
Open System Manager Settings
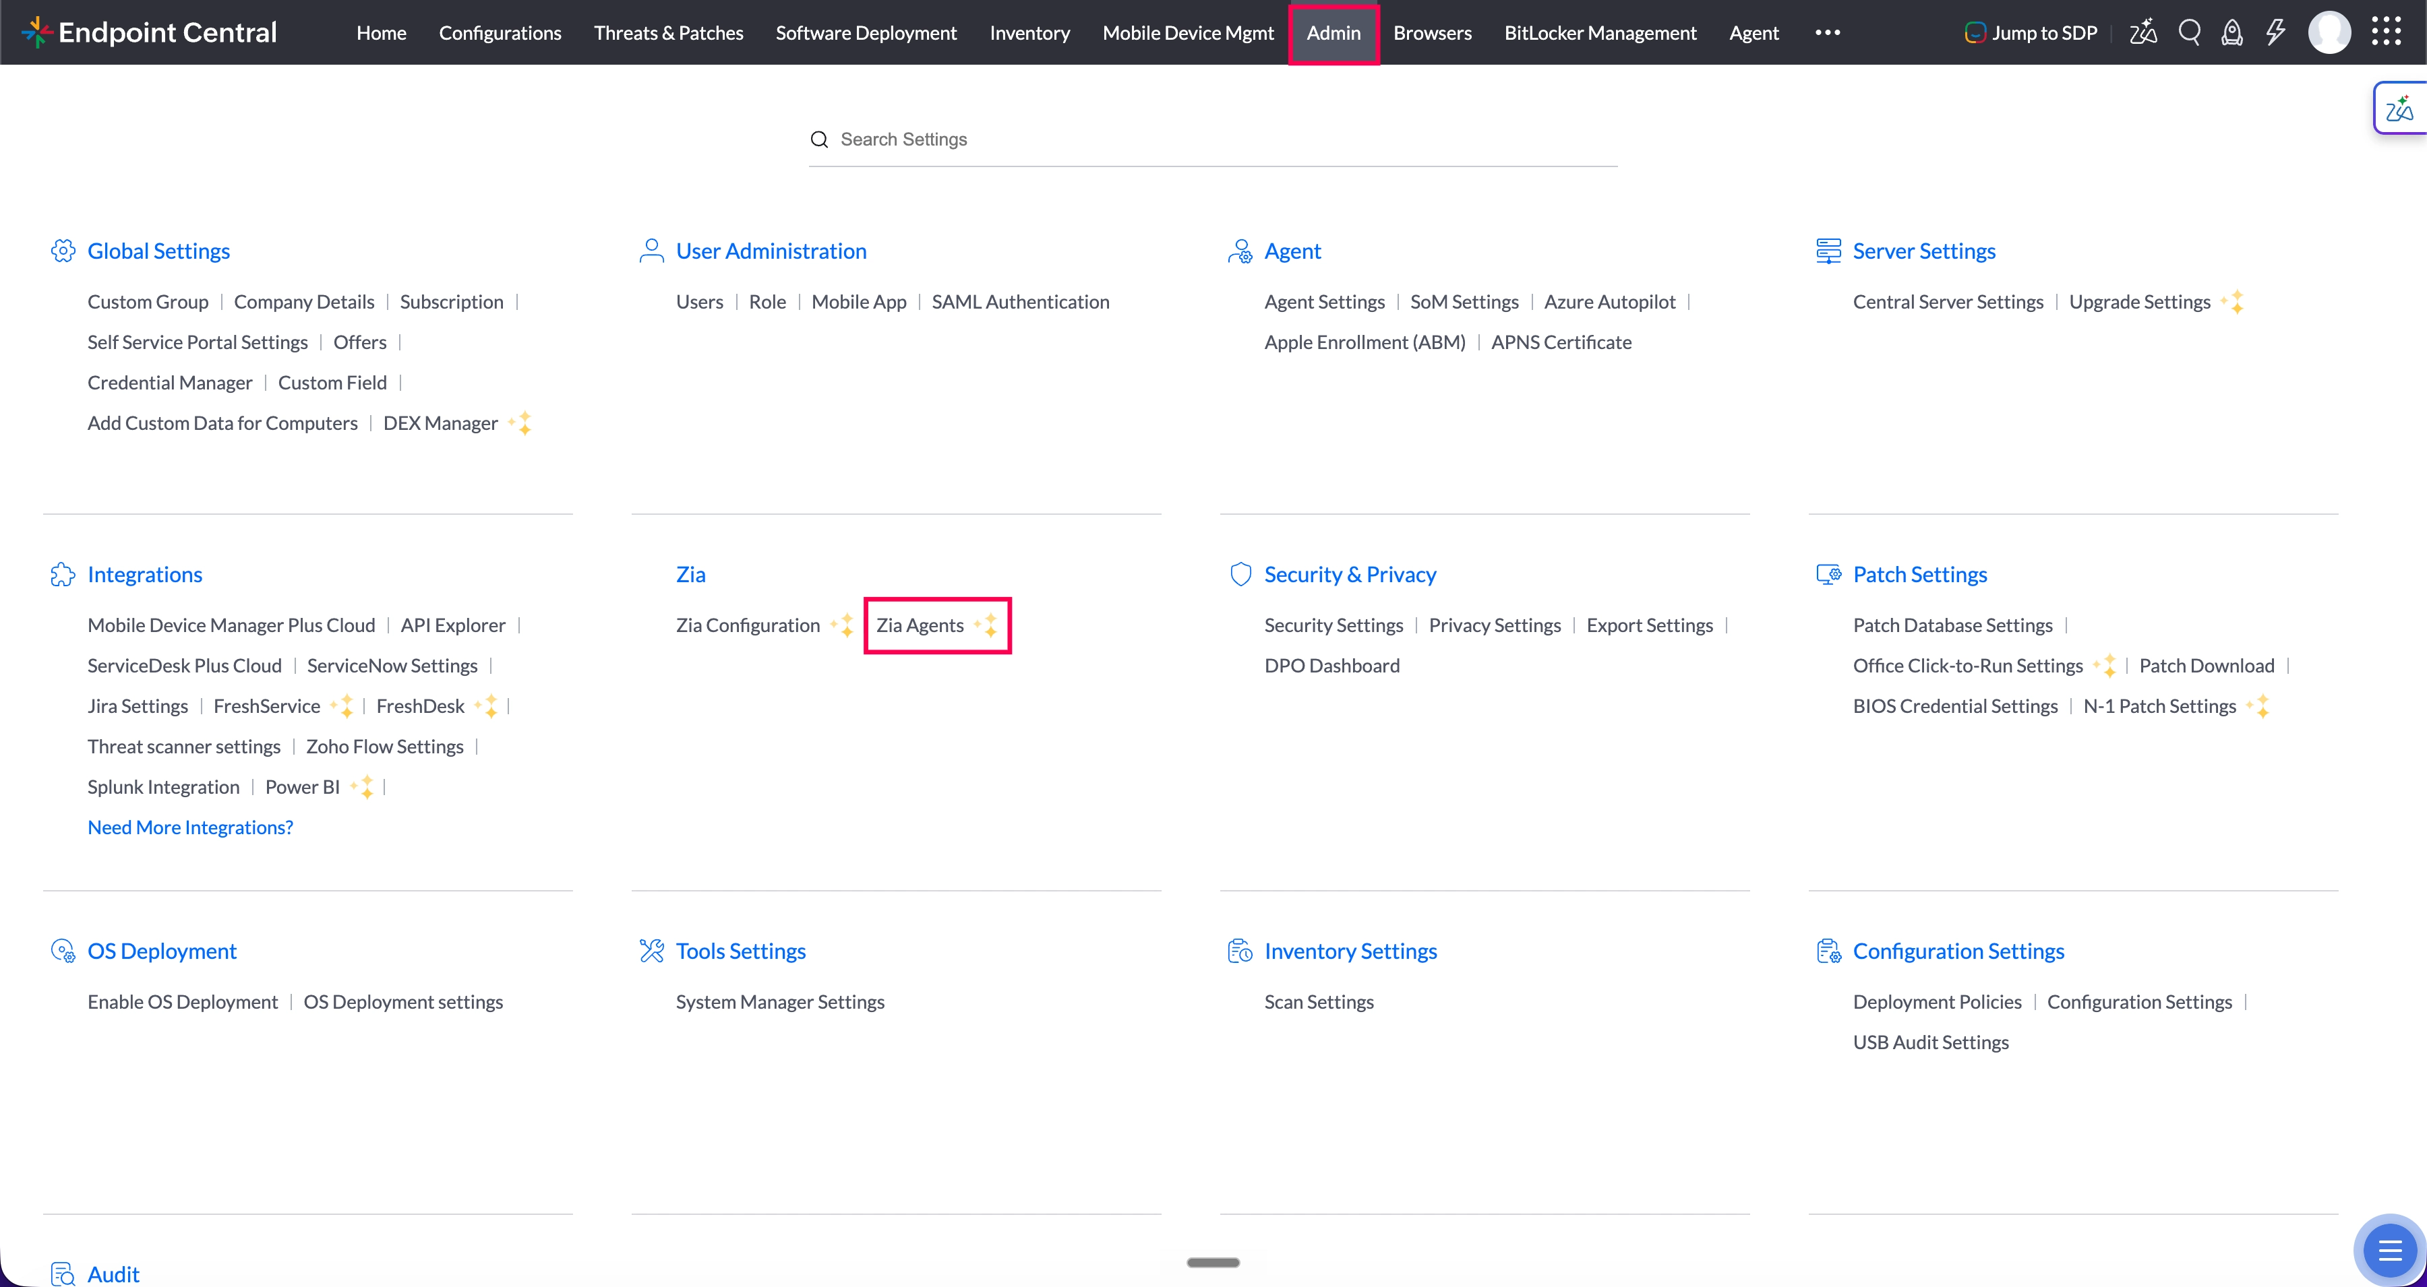779,1002
